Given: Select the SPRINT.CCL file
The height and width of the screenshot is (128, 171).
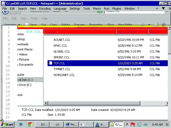Looking at the screenshot, I should 61,58.
